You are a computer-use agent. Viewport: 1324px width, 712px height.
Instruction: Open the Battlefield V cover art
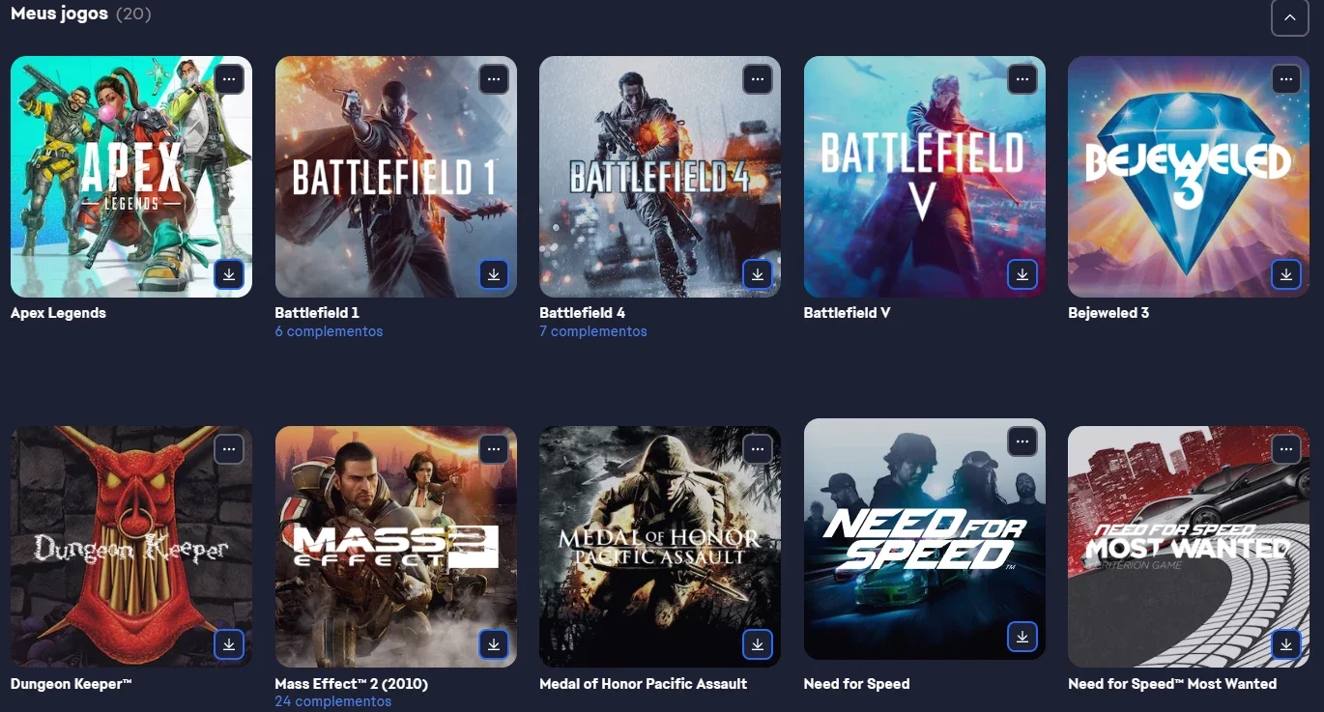[x=925, y=177]
